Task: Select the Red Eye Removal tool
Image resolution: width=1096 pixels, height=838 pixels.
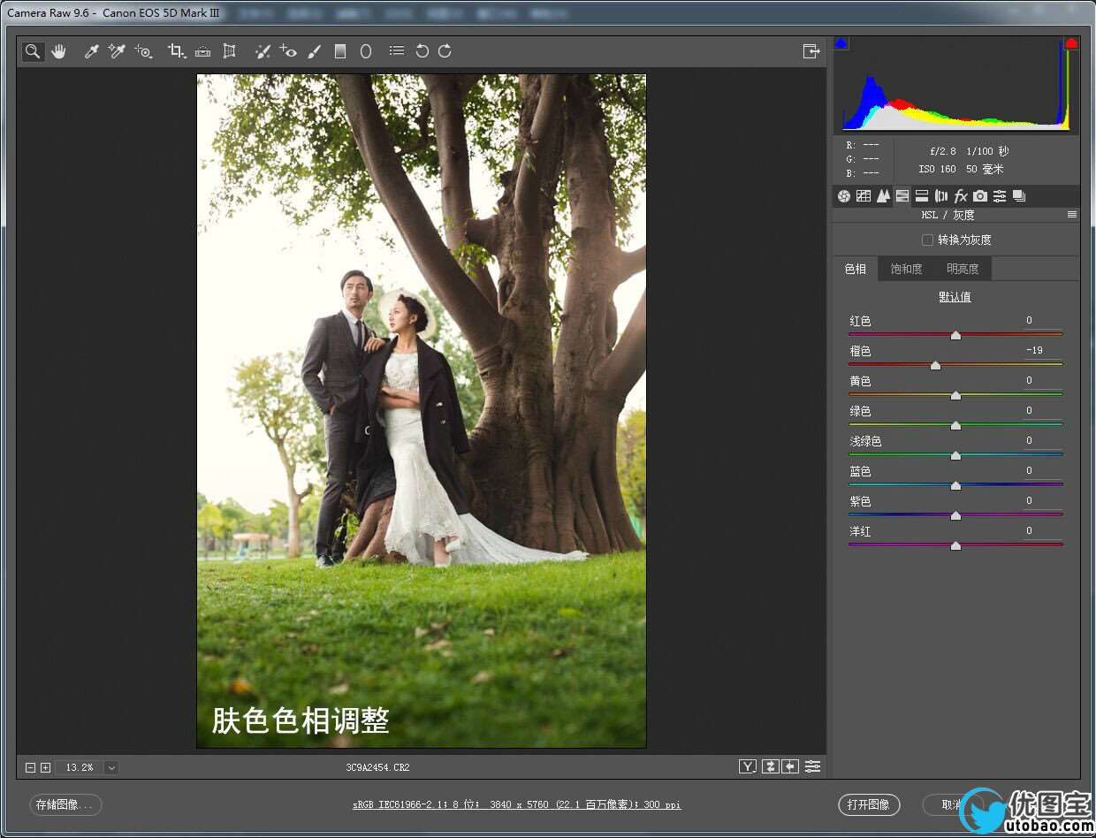Action: click(x=288, y=51)
